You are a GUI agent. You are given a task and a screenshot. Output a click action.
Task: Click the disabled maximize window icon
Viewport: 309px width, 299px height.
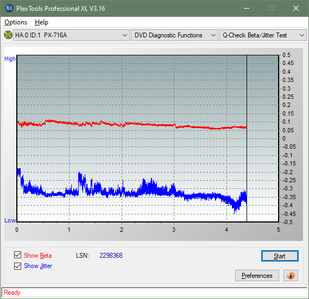pos(271,8)
